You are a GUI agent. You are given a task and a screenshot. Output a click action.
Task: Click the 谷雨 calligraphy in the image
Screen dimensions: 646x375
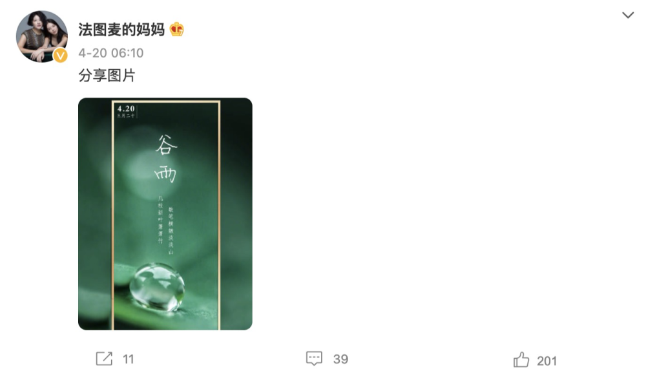165,158
